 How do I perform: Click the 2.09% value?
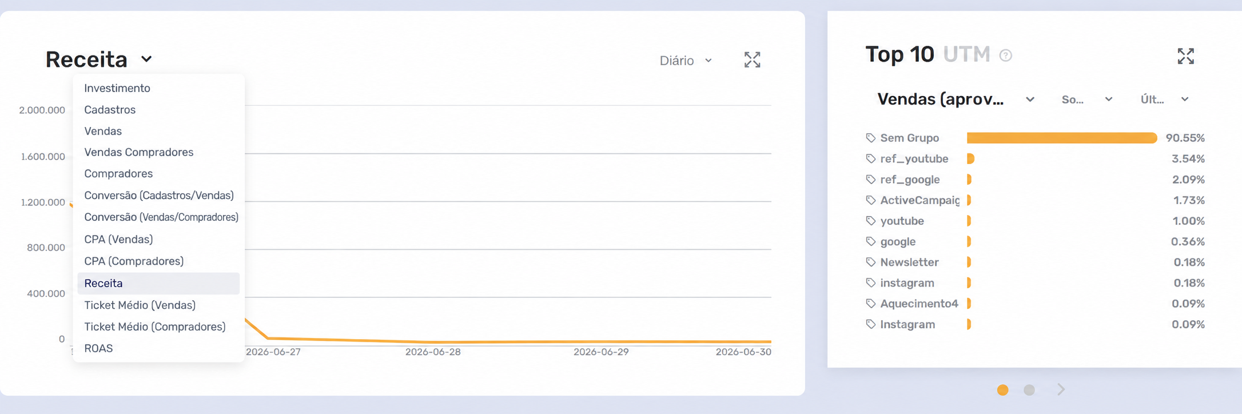[x=1188, y=180]
